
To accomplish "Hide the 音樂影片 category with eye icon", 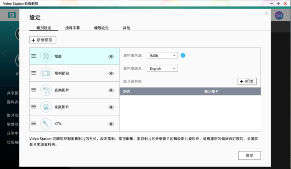I will click(111, 90).
